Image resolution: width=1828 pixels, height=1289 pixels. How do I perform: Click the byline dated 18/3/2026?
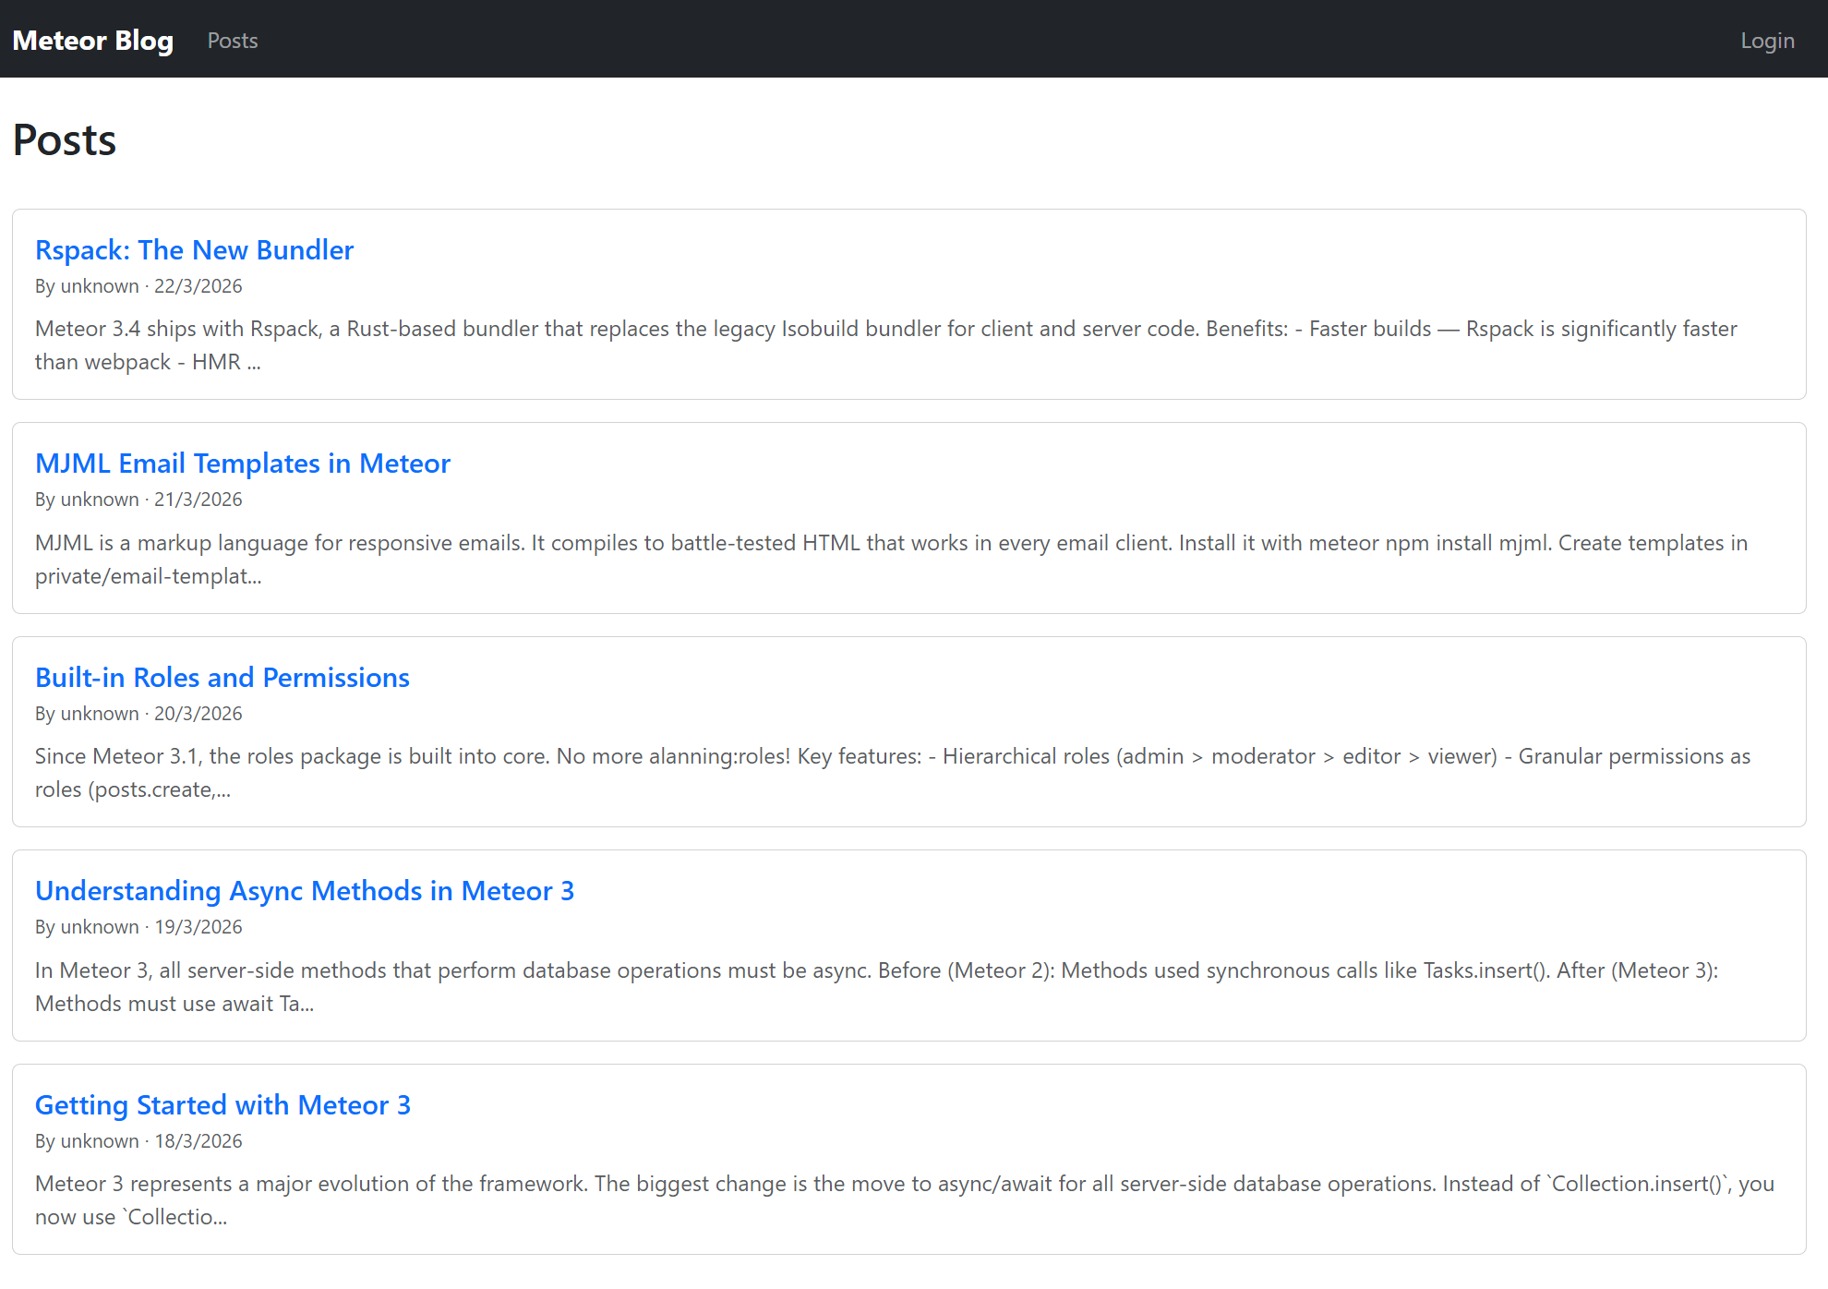138,1141
